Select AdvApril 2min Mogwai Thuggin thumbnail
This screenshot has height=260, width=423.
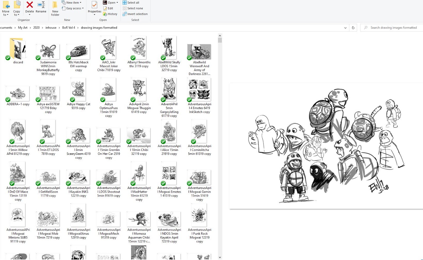139,90
